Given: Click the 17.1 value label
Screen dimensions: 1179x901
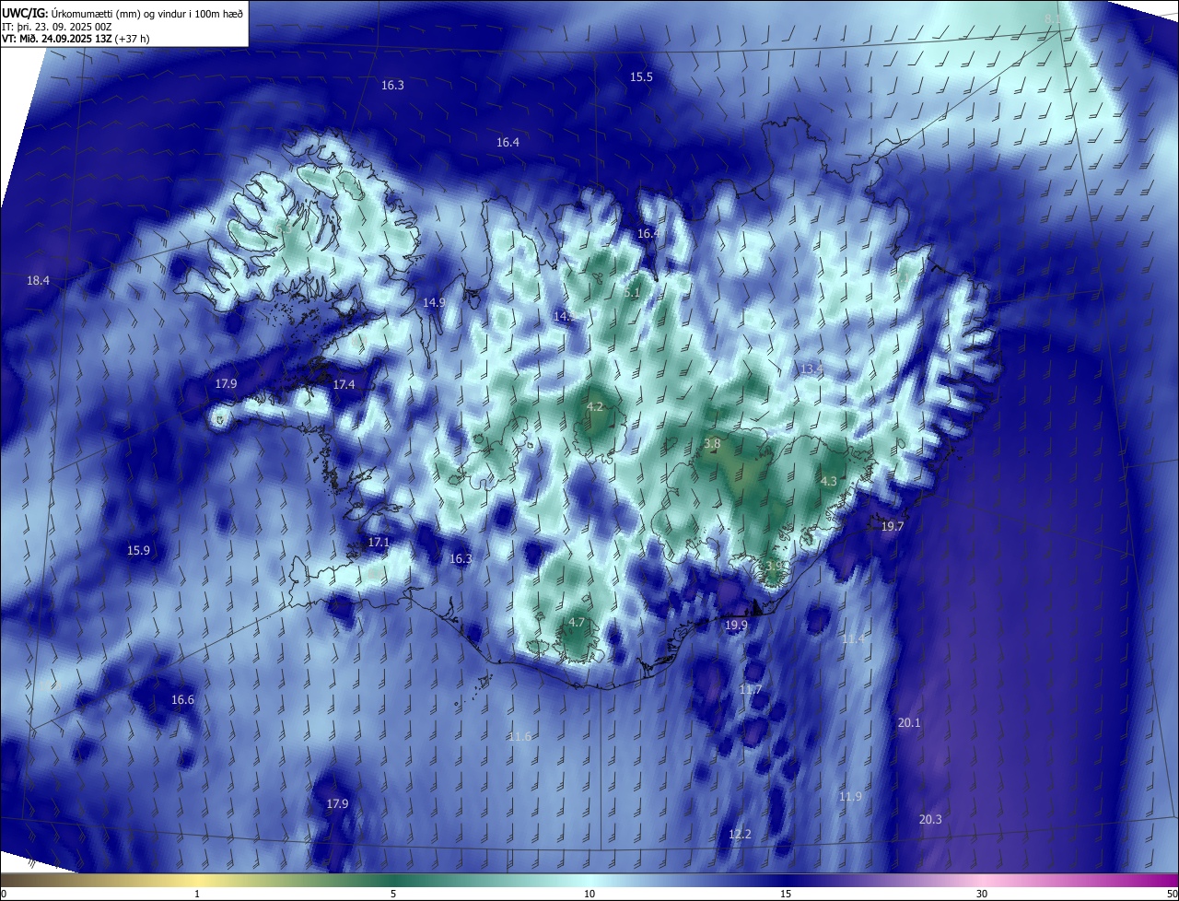Looking at the screenshot, I should [379, 543].
